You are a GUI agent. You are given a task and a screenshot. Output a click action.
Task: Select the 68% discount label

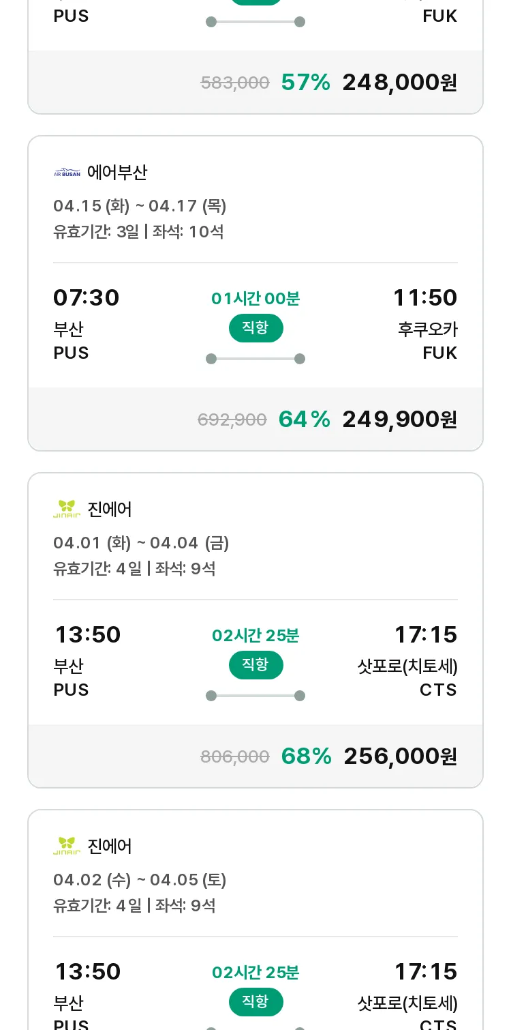tap(306, 756)
